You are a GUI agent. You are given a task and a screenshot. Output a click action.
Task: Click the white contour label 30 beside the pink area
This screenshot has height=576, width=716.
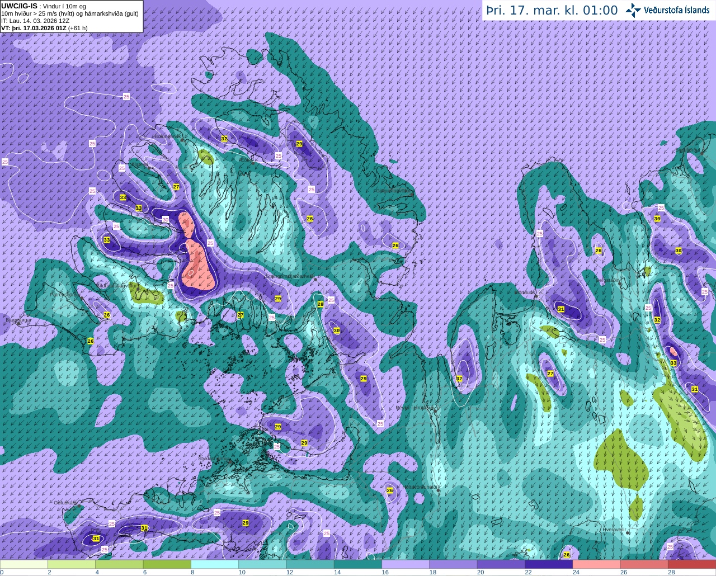(166, 219)
